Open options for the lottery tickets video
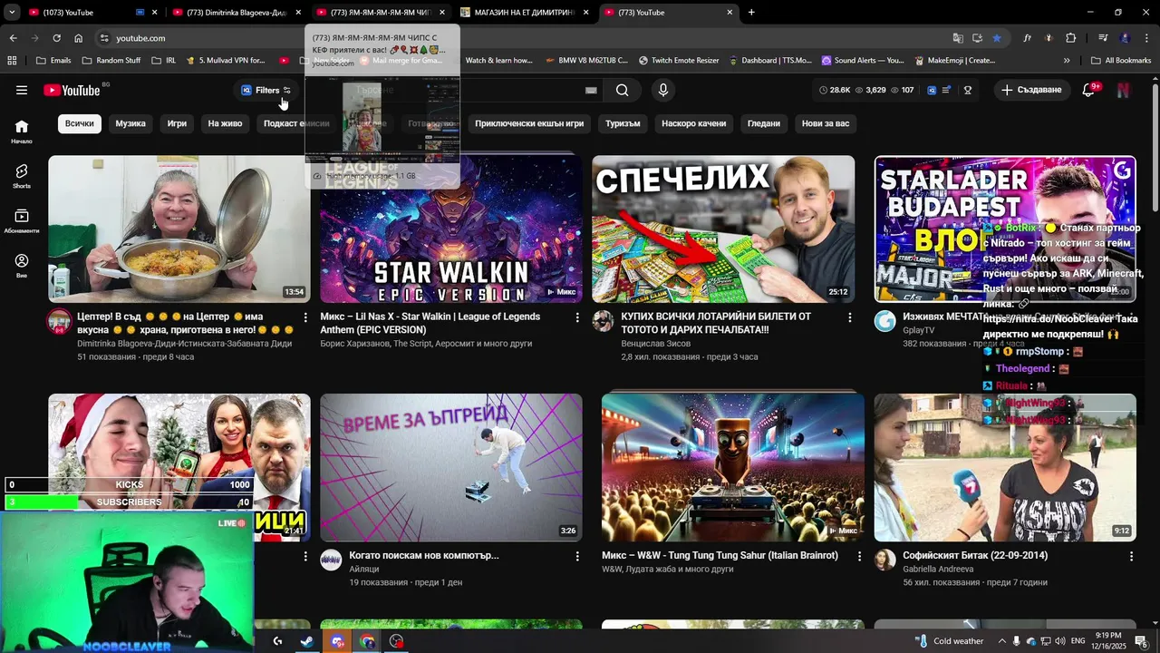 849,317
